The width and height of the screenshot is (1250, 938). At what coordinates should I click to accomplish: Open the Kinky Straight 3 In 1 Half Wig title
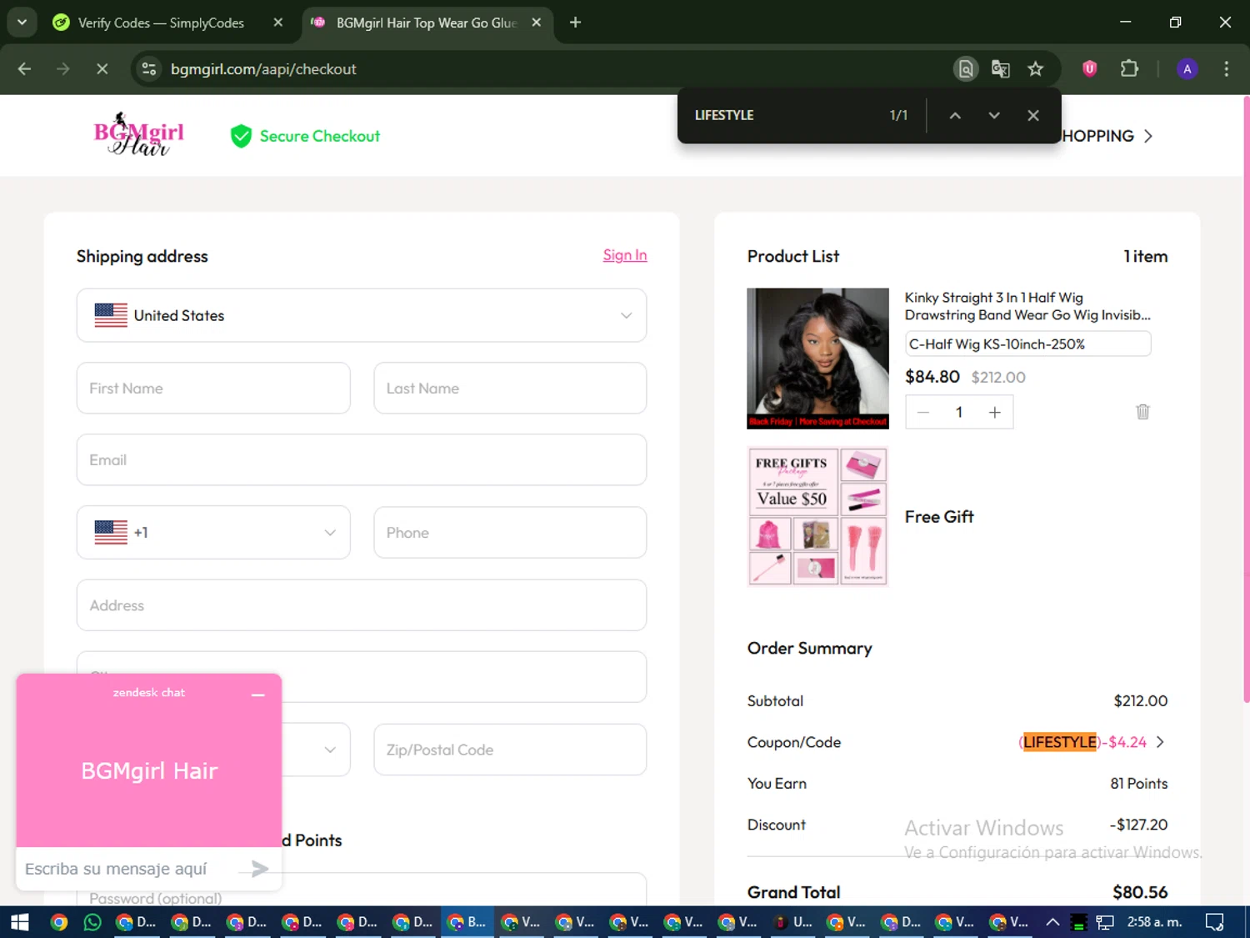pos(1027,306)
